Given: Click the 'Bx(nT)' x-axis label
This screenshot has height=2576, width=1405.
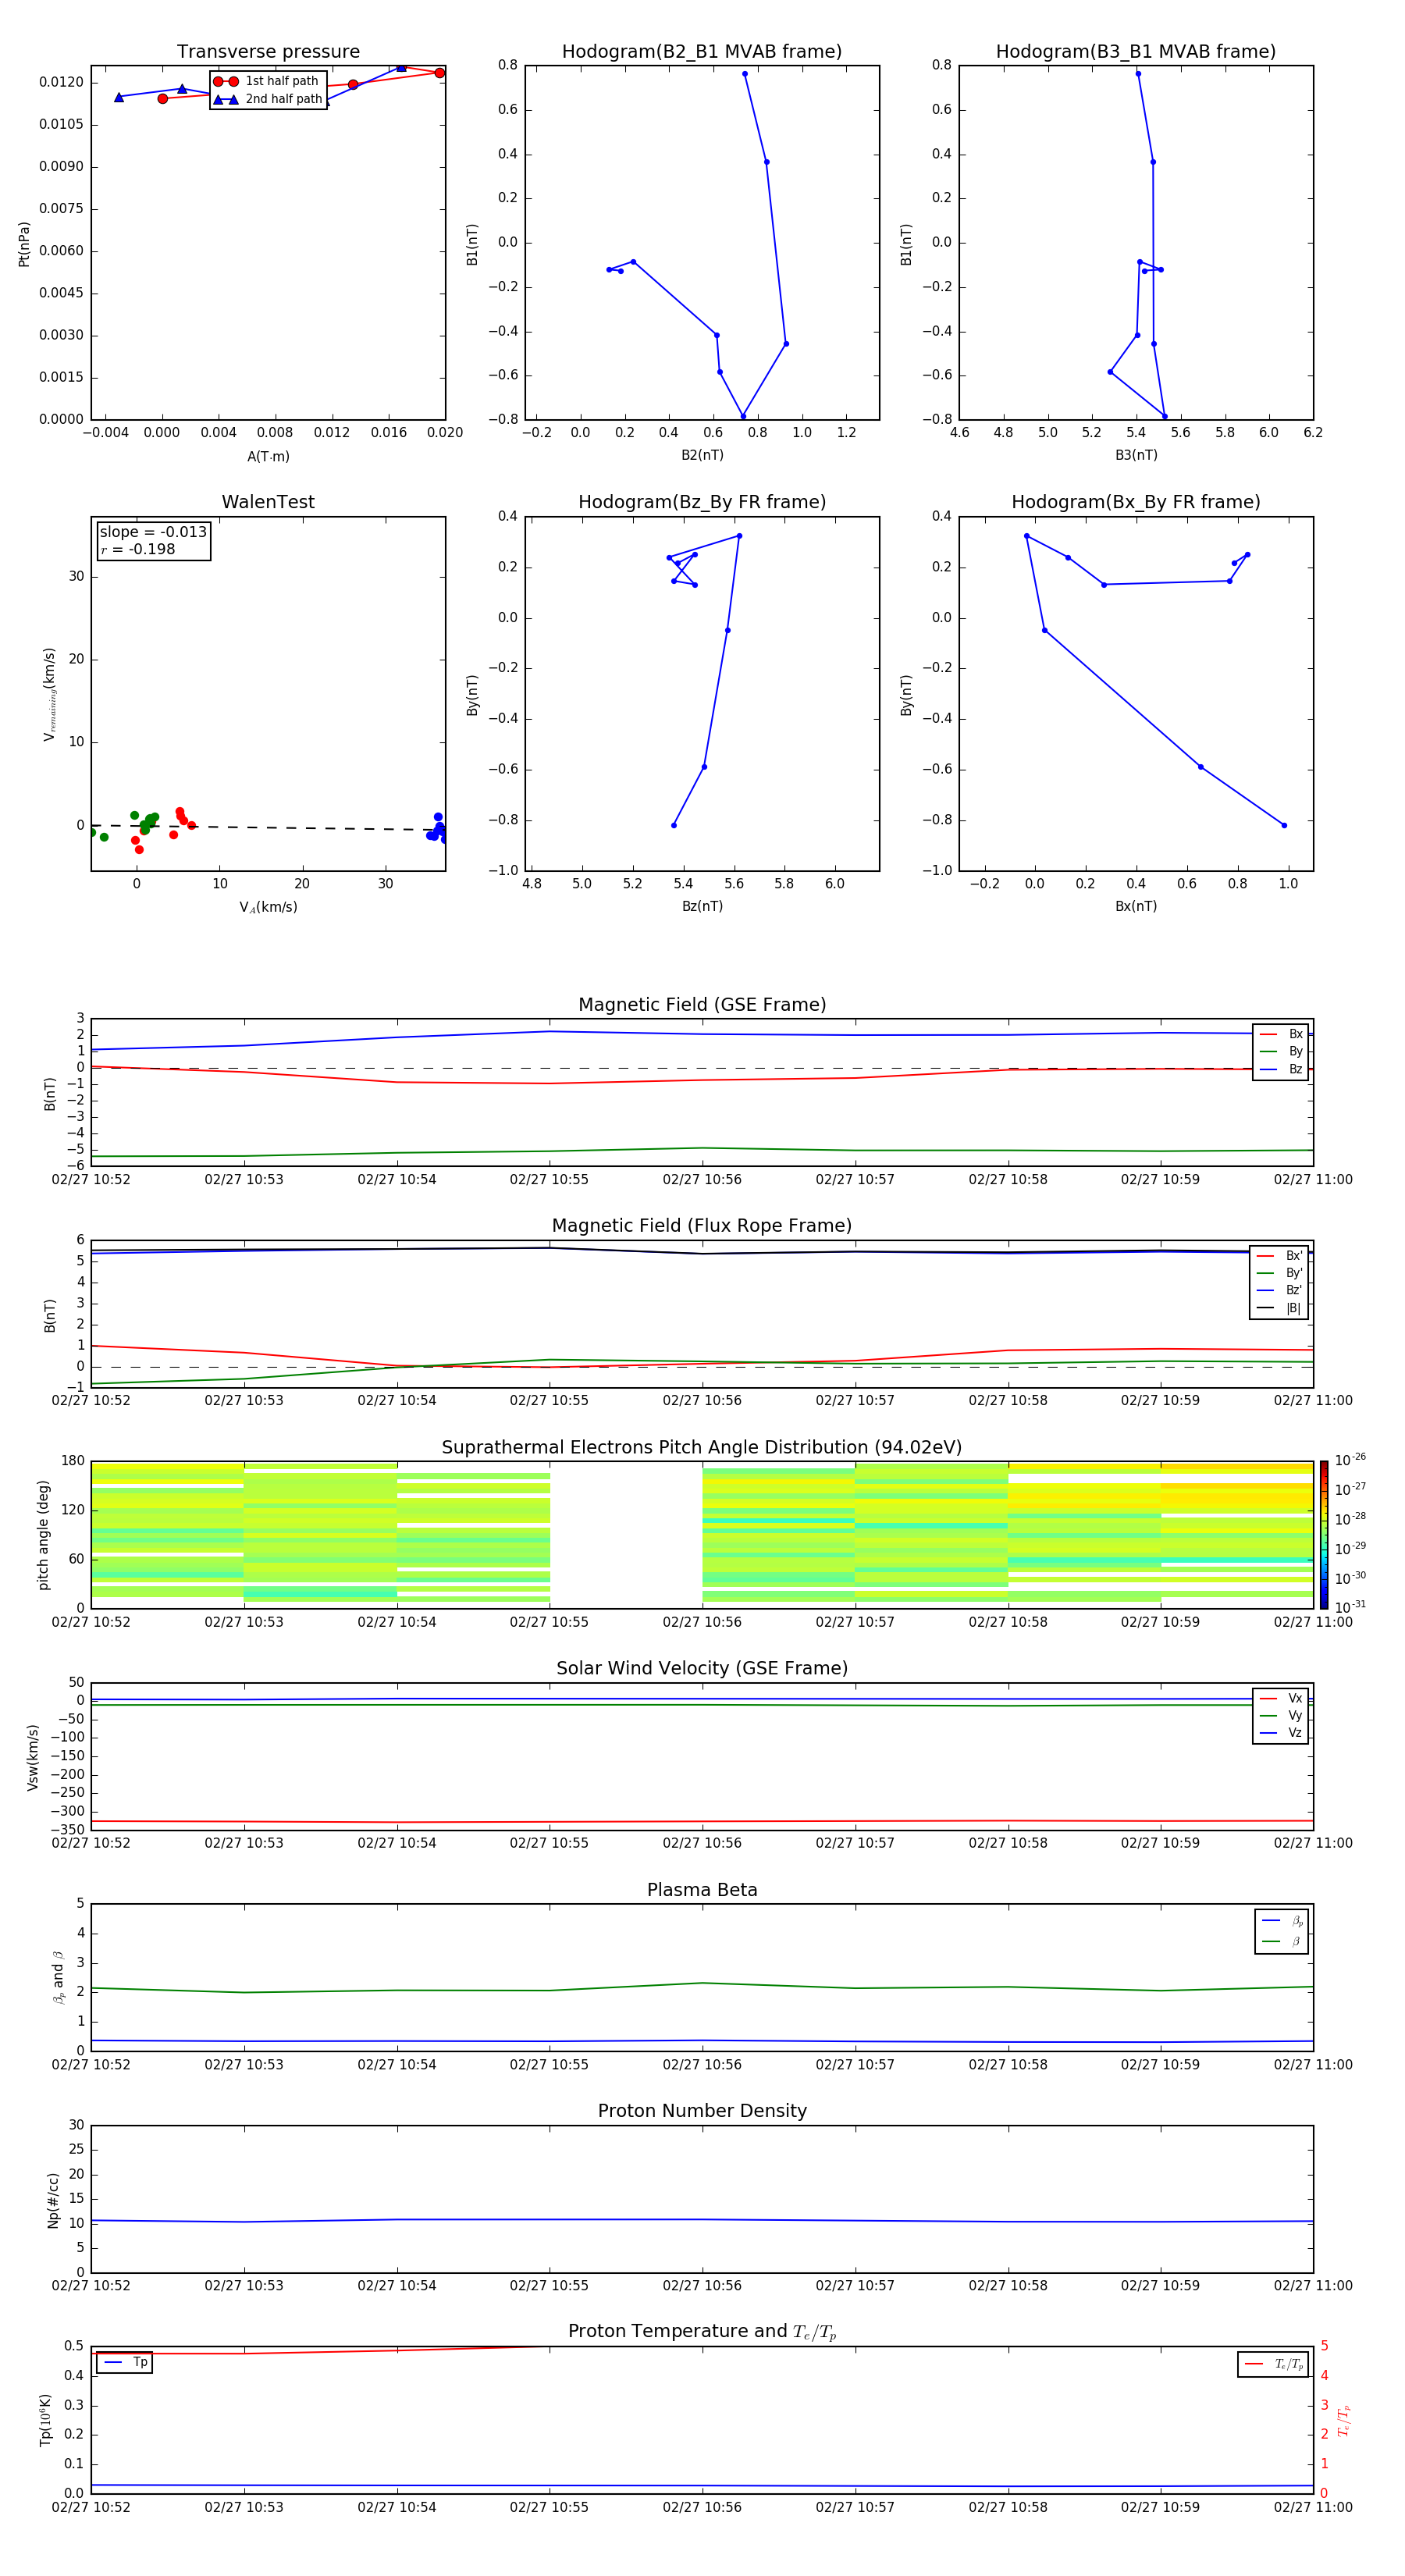Looking at the screenshot, I should [x=1136, y=906].
